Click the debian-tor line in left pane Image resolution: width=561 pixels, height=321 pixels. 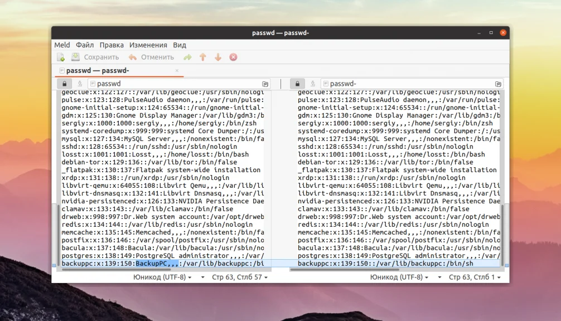click(149, 162)
